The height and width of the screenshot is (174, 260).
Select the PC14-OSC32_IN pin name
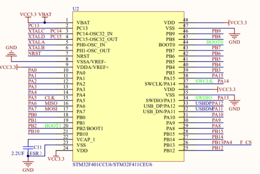tap(95, 34)
